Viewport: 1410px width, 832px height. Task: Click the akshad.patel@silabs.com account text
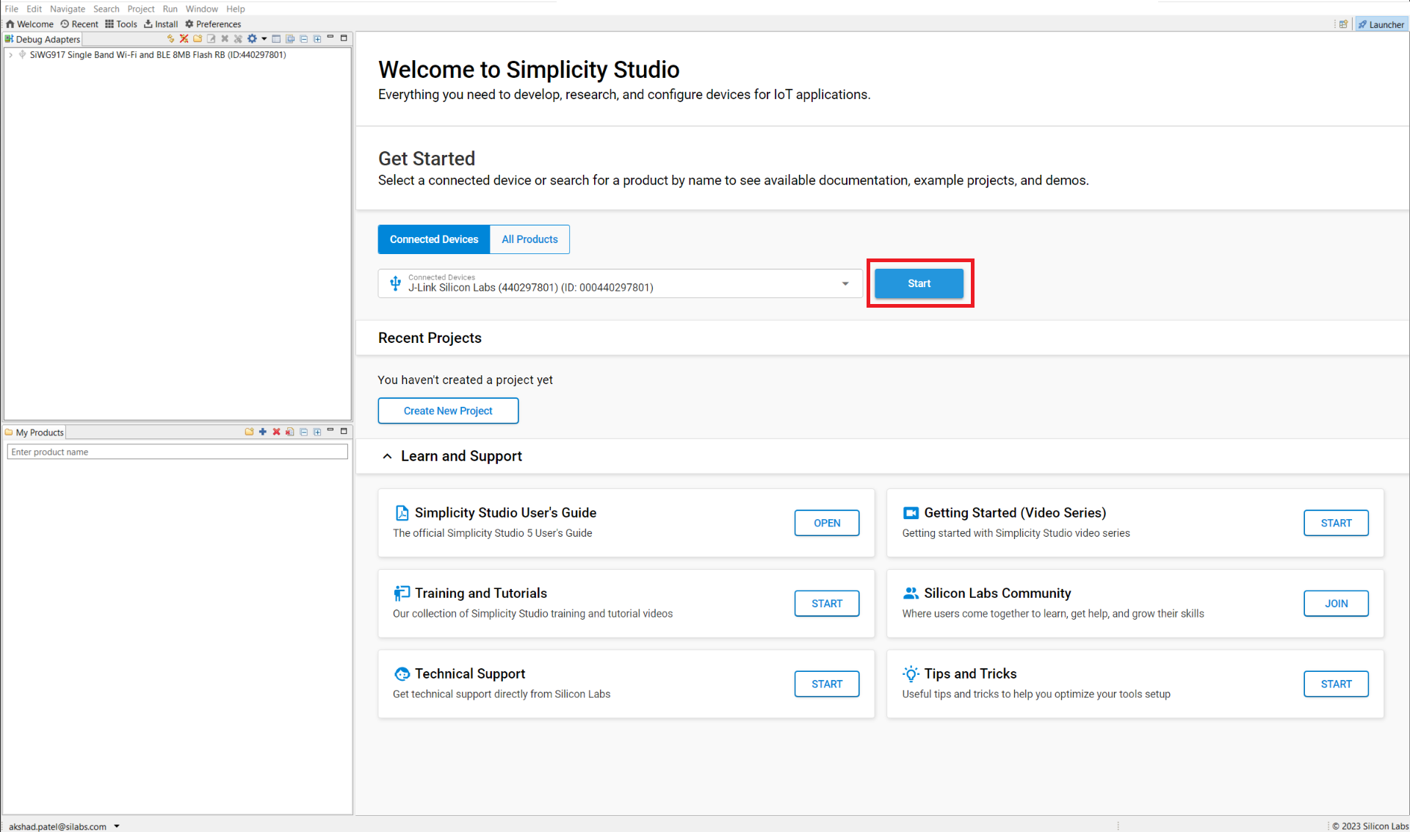[x=57, y=826]
